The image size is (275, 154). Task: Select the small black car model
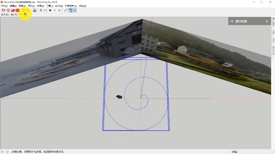[x=119, y=96]
